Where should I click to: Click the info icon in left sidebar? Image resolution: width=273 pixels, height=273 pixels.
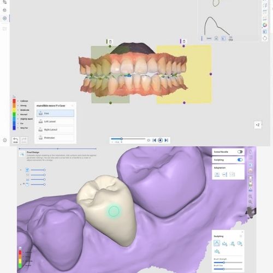click(5, 140)
